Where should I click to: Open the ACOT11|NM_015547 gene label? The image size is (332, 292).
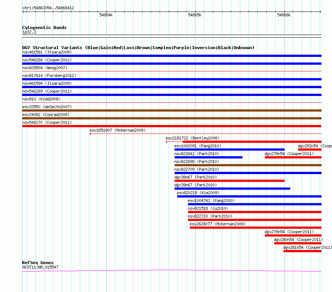(x=40, y=267)
